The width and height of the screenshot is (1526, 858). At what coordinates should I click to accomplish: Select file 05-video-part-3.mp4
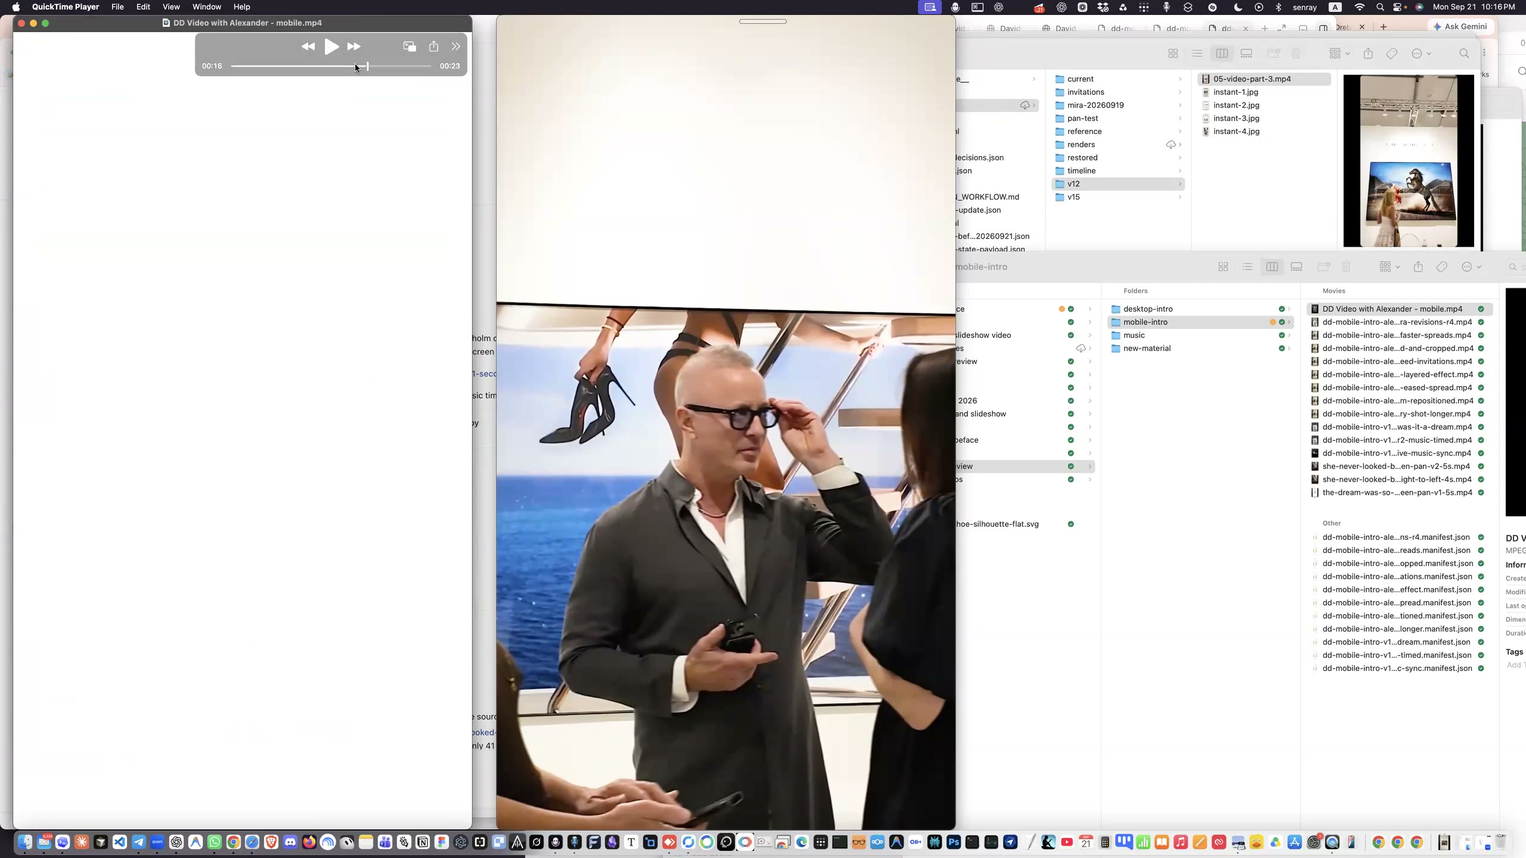click(1264, 79)
